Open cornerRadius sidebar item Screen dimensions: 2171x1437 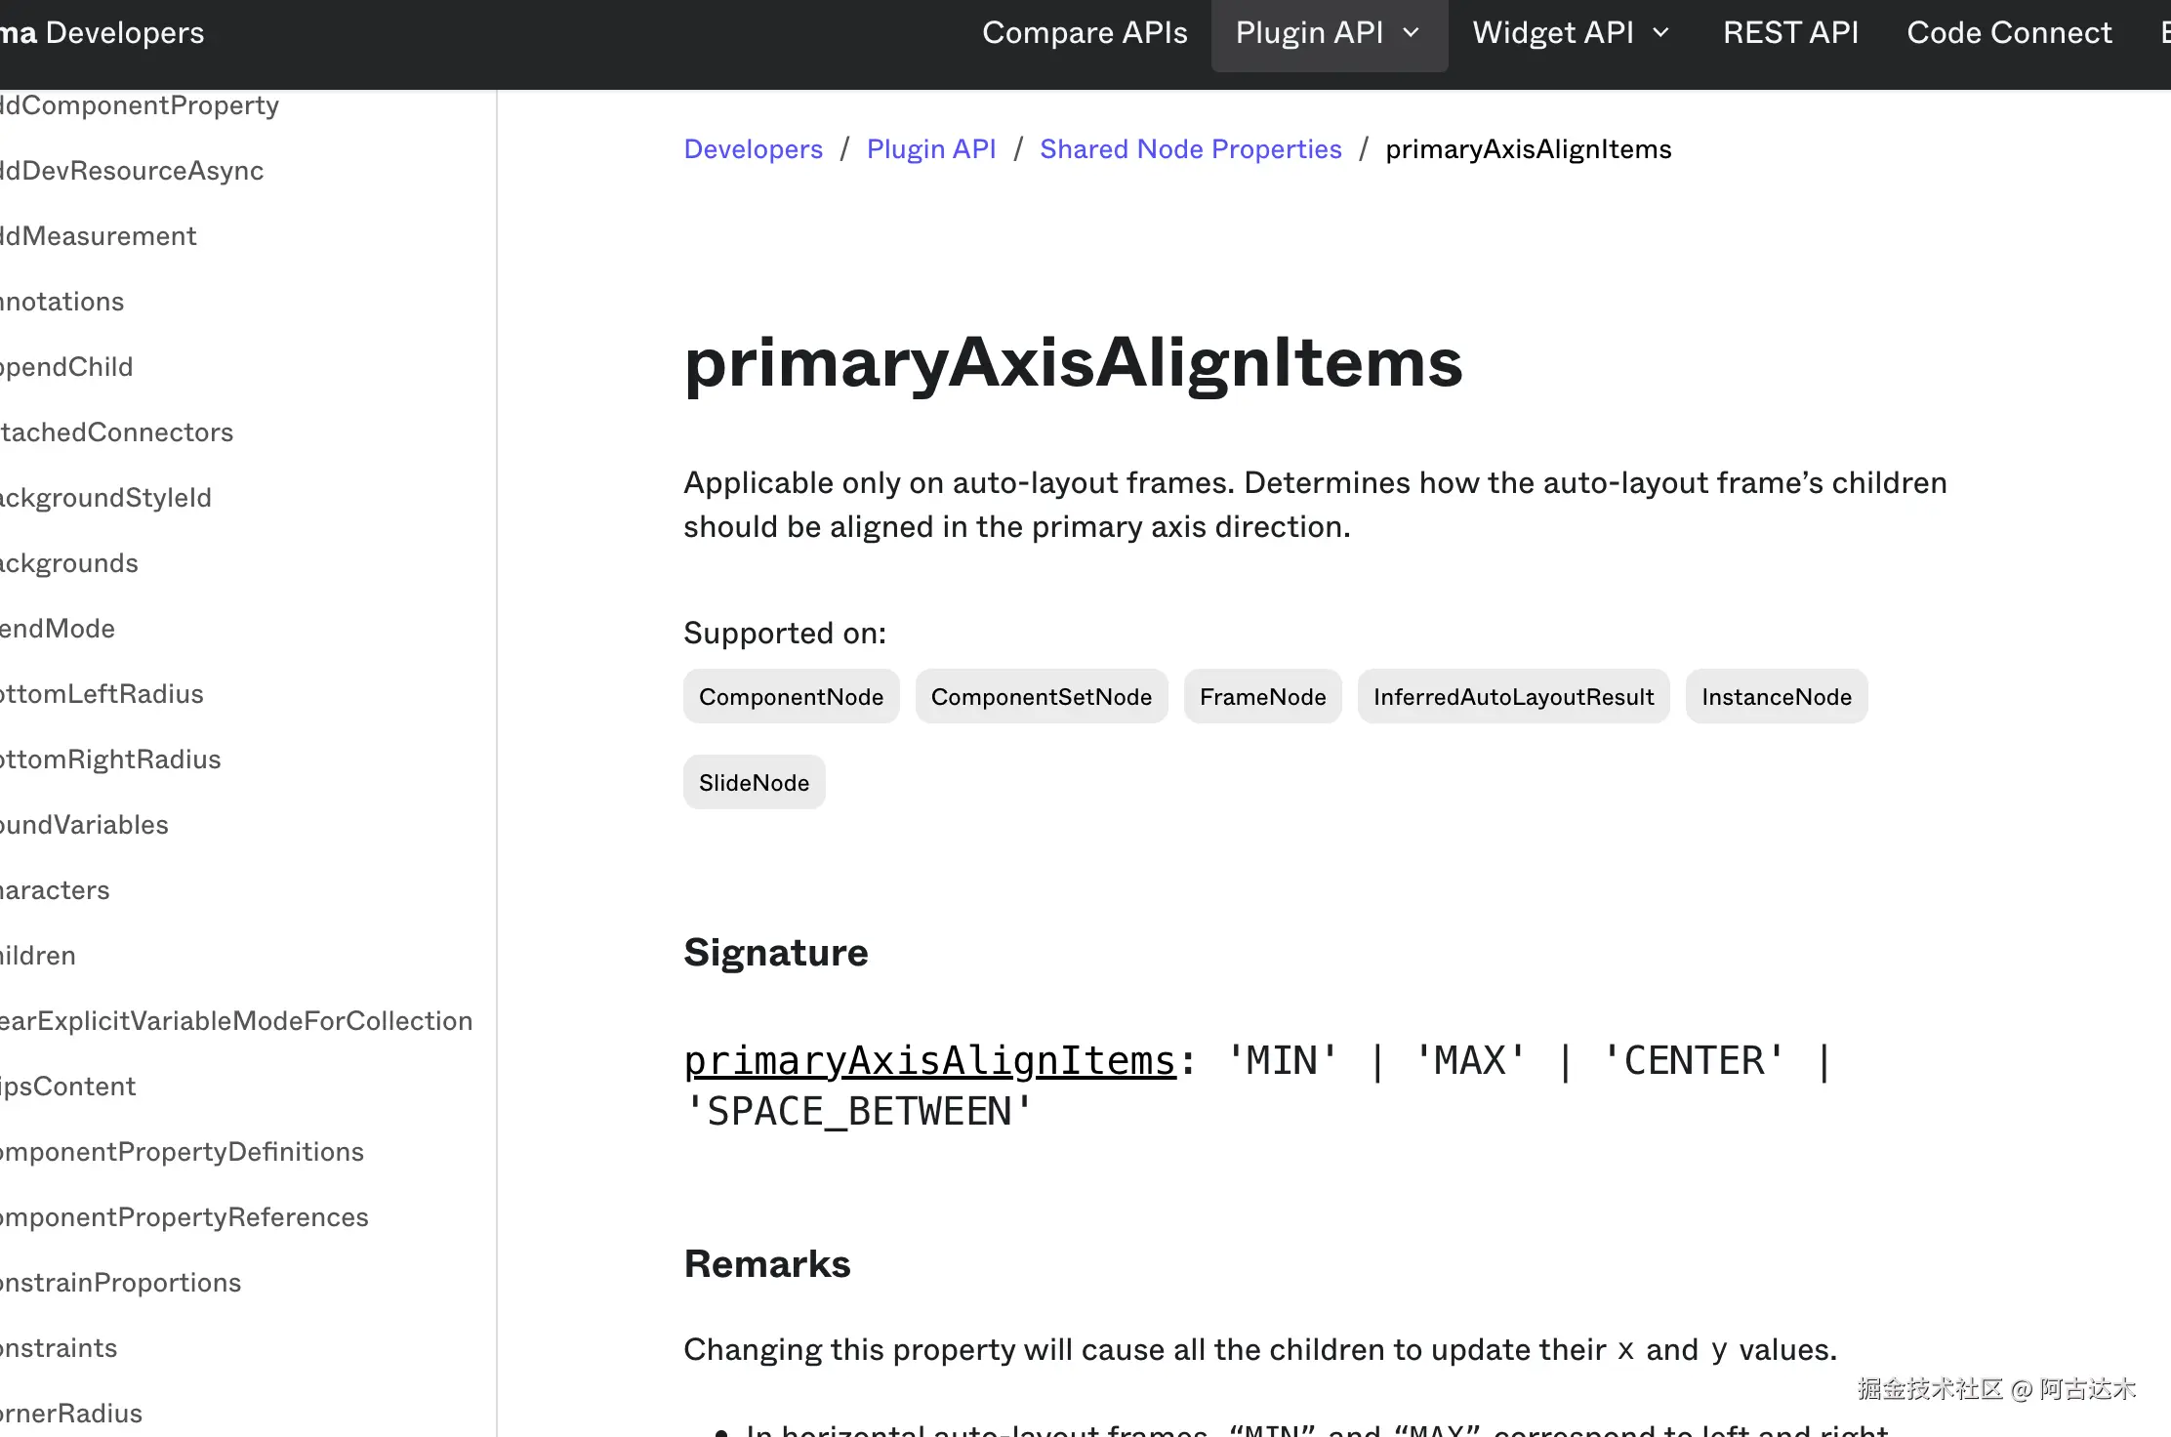[71, 1414]
